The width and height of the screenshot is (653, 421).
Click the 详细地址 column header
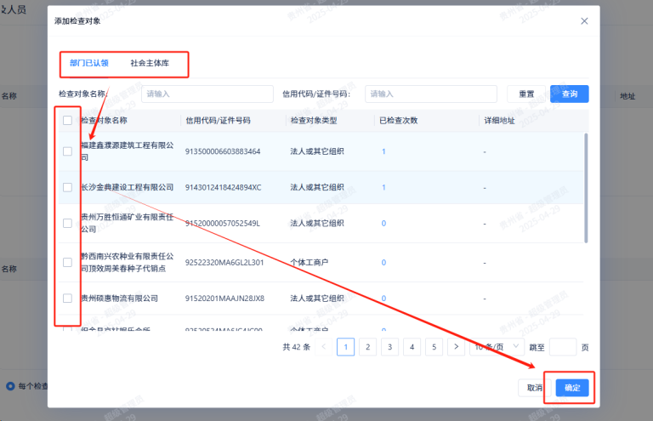[499, 121]
